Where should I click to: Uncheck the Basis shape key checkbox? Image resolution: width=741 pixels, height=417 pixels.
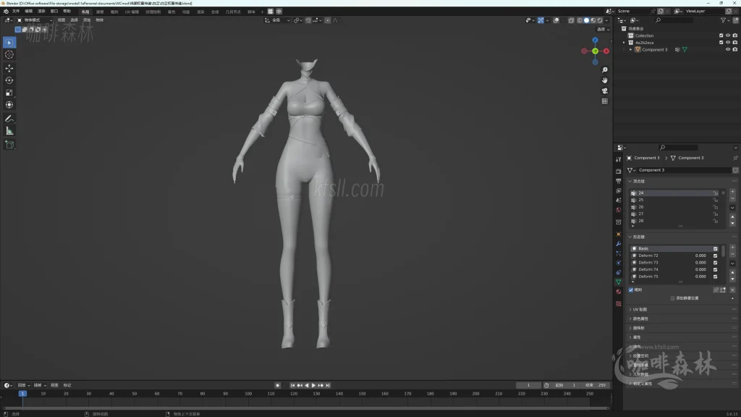click(716, 249)
